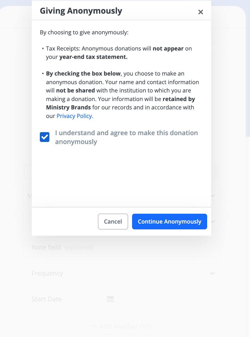This screenshot has width=250, height=337.
Task: Close the Giving Anonymously dialog
Action: [201, 12]
